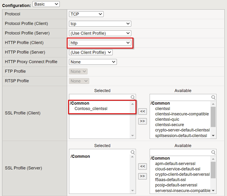Viewport: 227px width, 196px height.
Task: Click search icon in SSL Server Available box
Action: coord(213,152)
